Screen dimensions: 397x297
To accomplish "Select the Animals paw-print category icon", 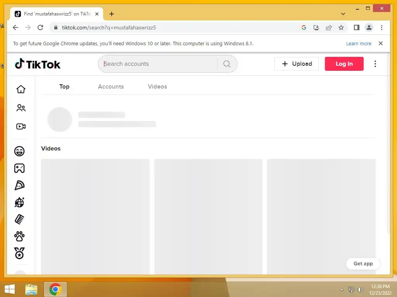I will [19, 236].
